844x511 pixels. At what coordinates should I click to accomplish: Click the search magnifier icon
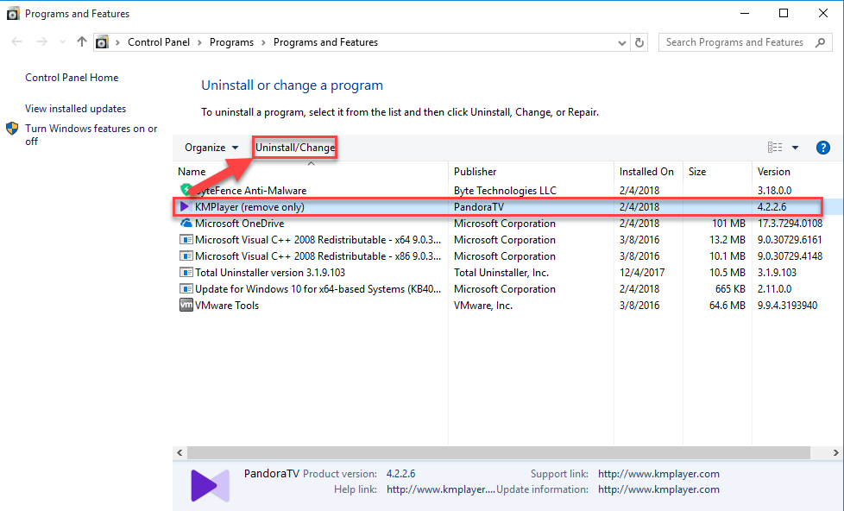[820, 42]
